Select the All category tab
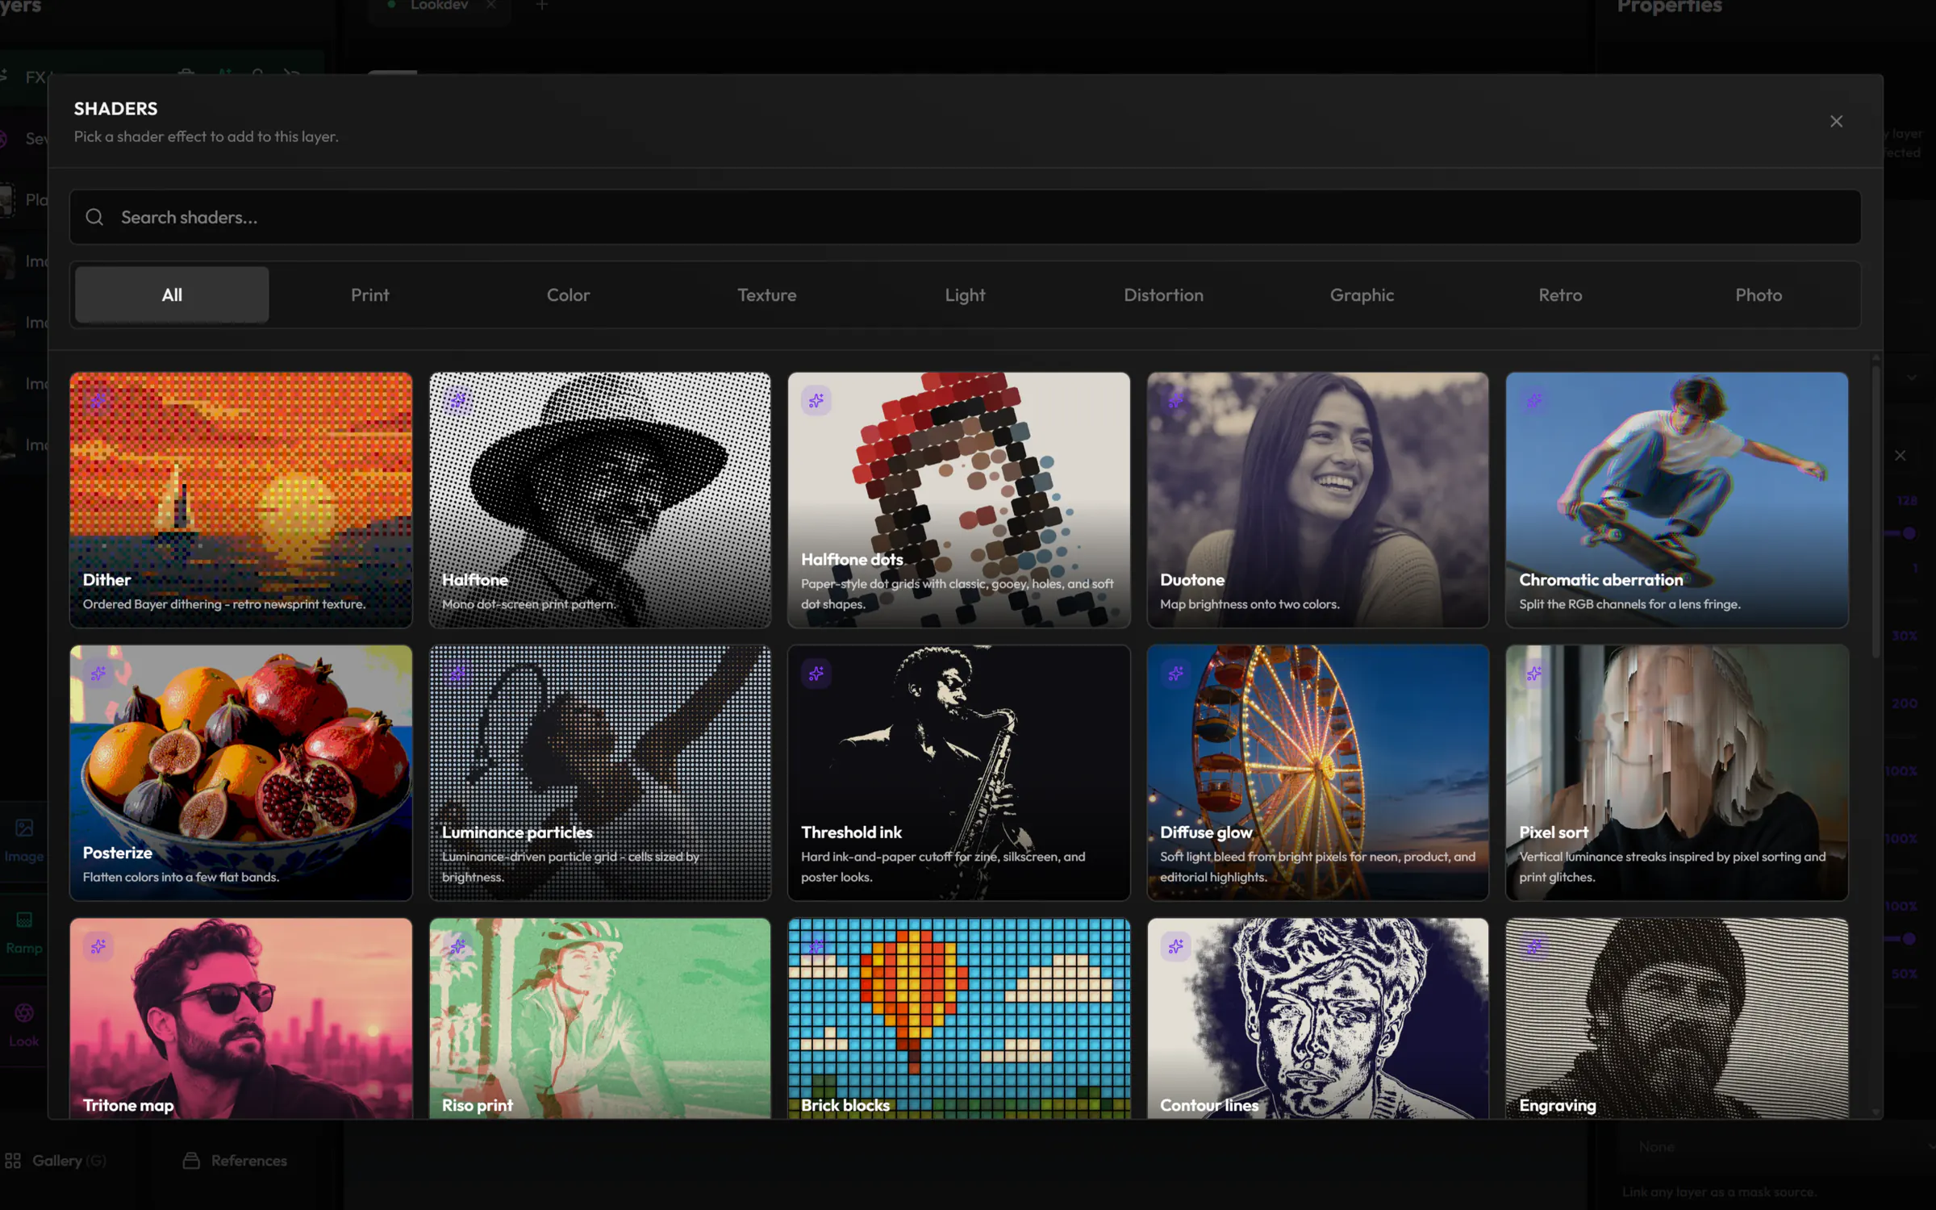Image resolution: width=1936 pixels, height=1210 pixels. 172,295
